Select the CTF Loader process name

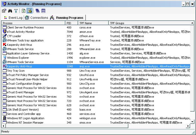tap(14, 36)
